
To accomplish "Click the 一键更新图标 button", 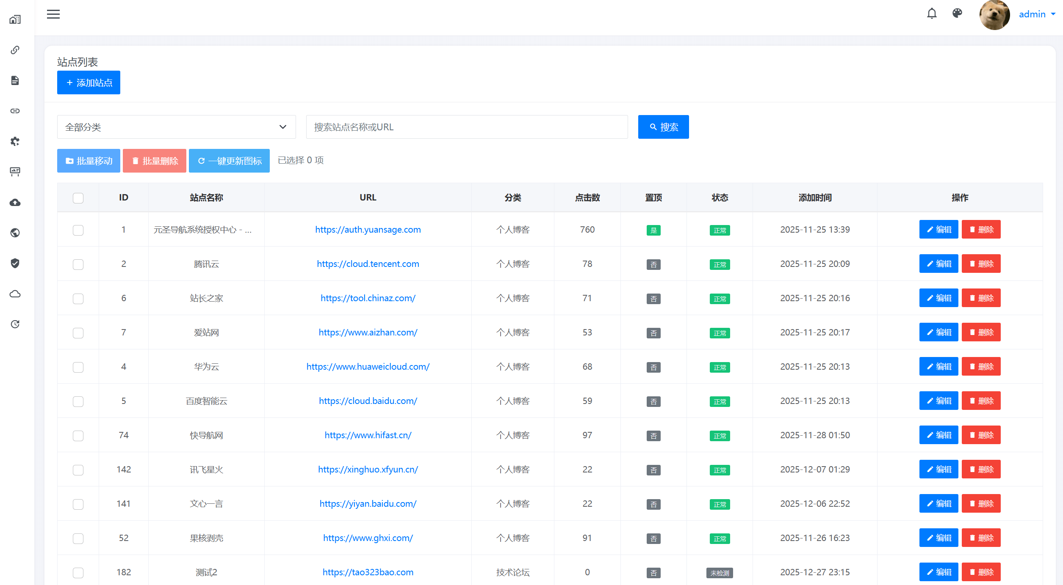I will point(229,161).
